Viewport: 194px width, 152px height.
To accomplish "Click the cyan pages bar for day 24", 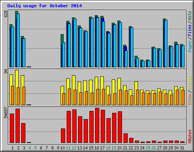I will click(143, 64).
